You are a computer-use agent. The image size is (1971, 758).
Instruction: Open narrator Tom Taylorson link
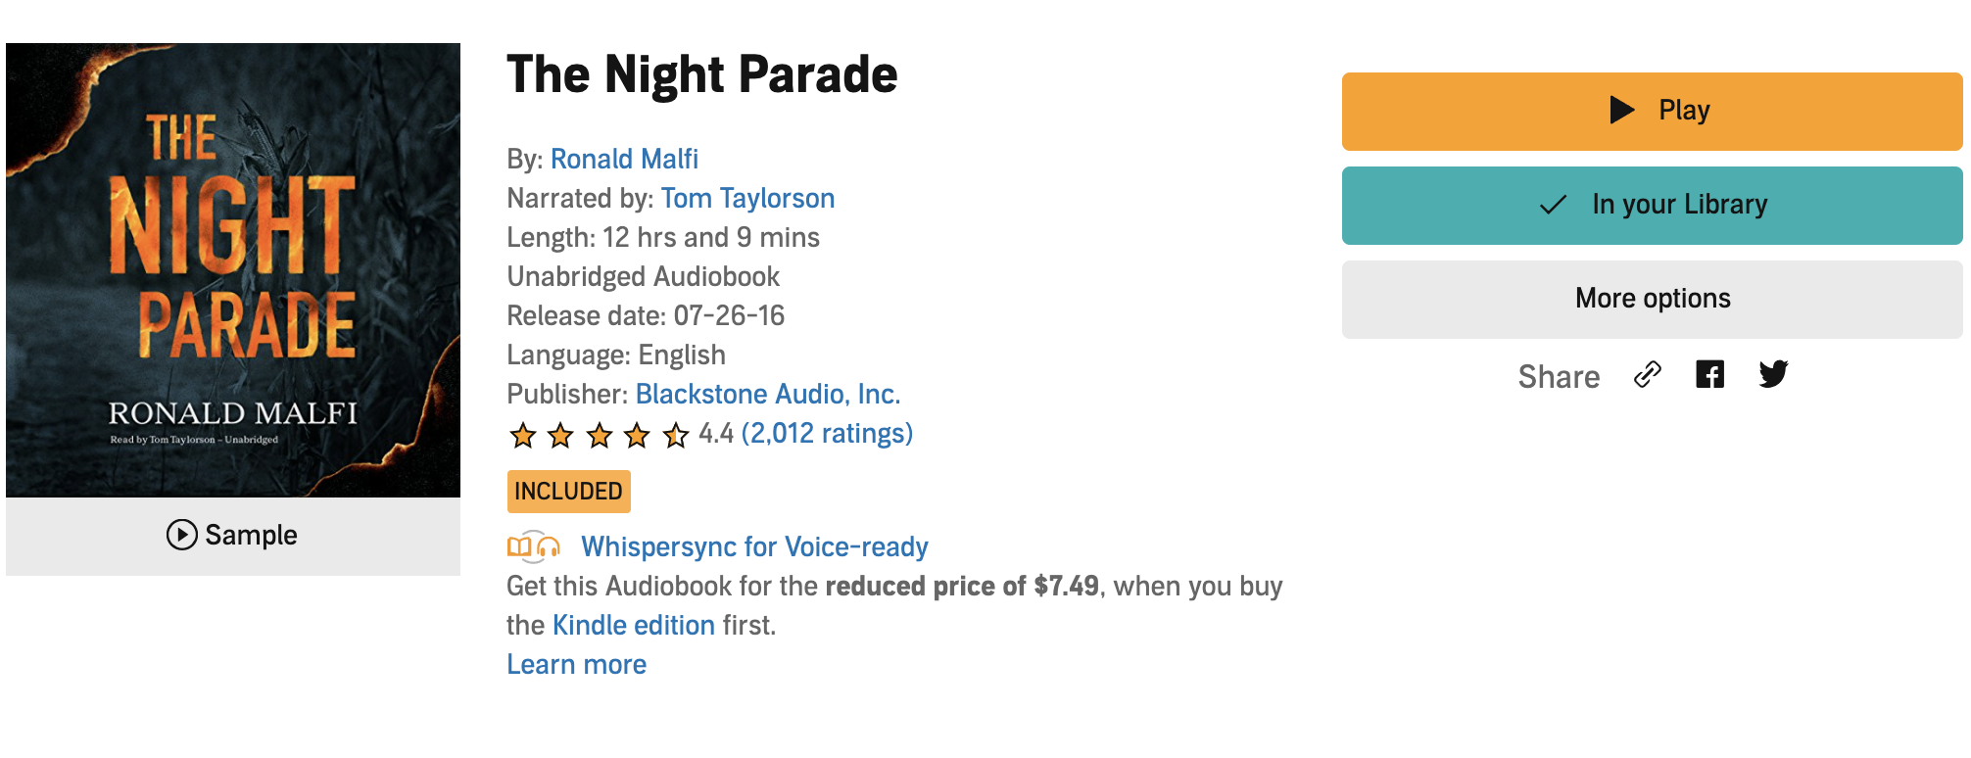[747, 198]
